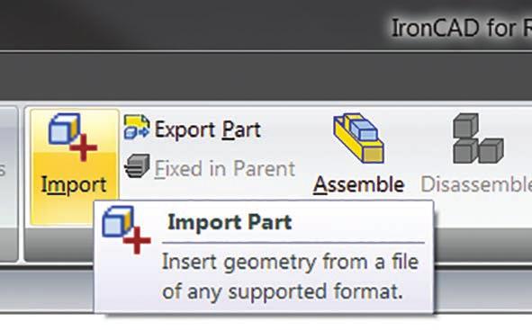Select the Export Part icon
This screenshot has width=532, height=330.
click(137, 128)
